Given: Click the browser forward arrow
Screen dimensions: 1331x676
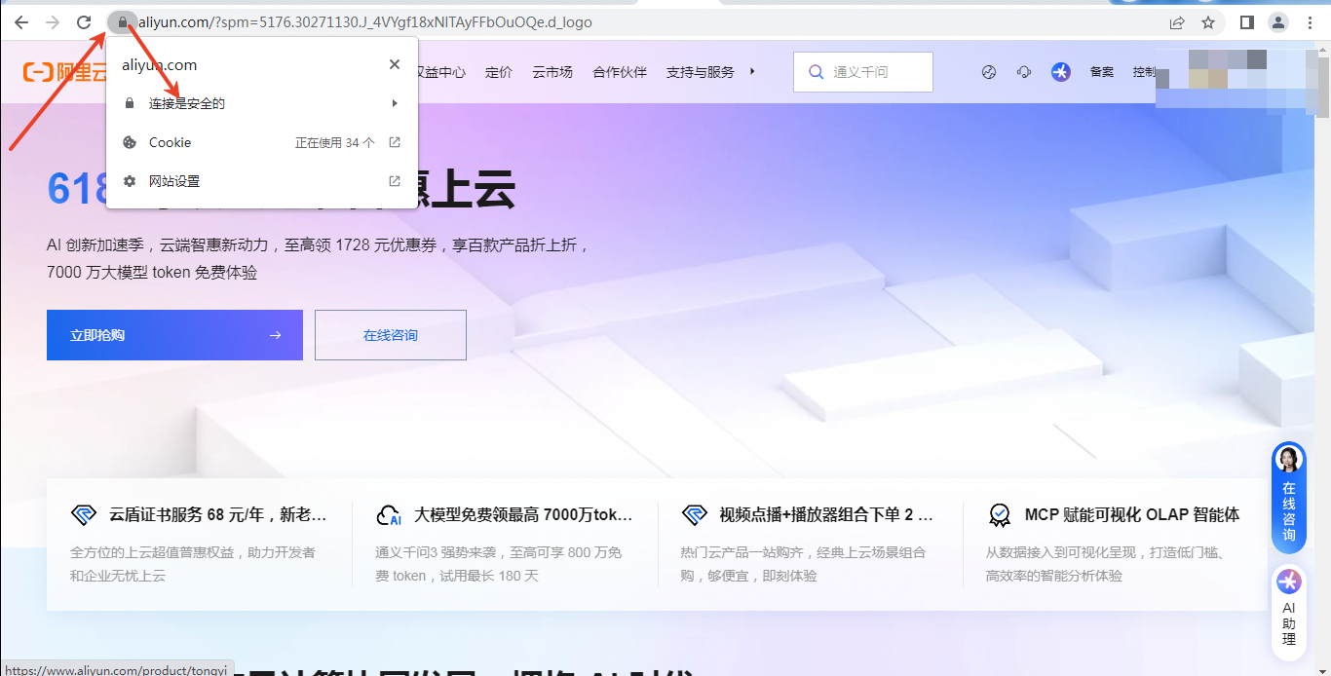Looking at the screenshot, I should [53, 21].
